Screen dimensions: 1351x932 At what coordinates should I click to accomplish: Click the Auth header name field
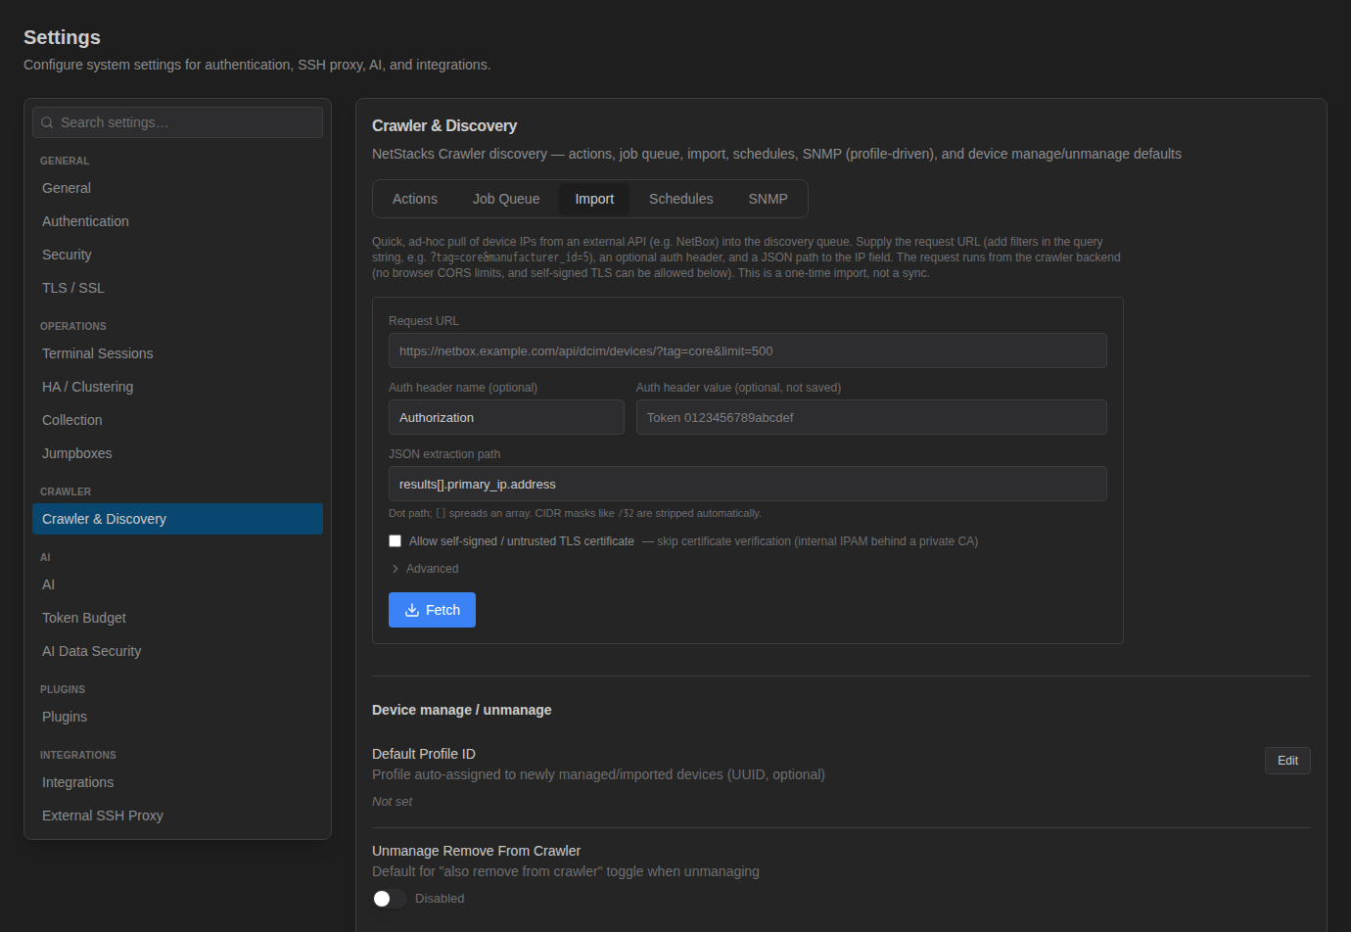click(x=506, y=417)
